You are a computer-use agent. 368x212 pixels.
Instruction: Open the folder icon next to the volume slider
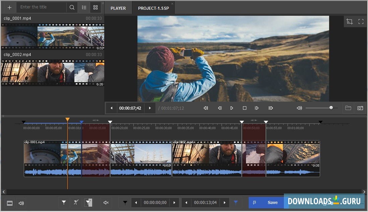[348, 108]
